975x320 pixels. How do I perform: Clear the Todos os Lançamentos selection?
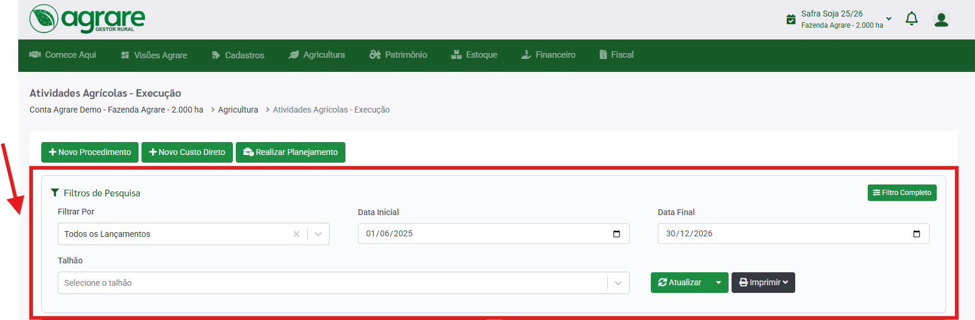click(297, 234)
